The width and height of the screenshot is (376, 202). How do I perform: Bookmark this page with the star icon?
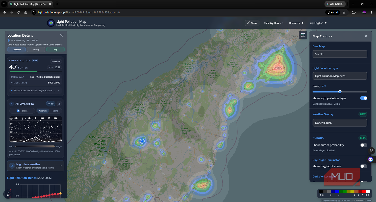(344, 12)
